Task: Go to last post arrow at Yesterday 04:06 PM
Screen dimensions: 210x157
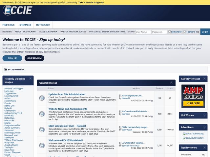Action: [x=152, y=132]
